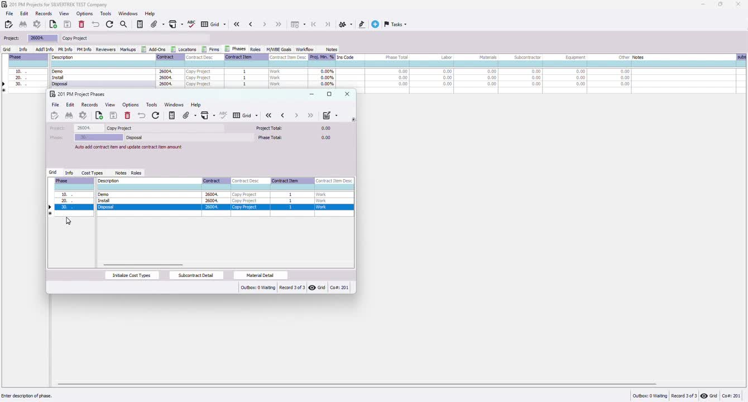748x402 pixels.
Task: Expand notes dropdown arrow in Project Phases toolbar
Action: 337,116
